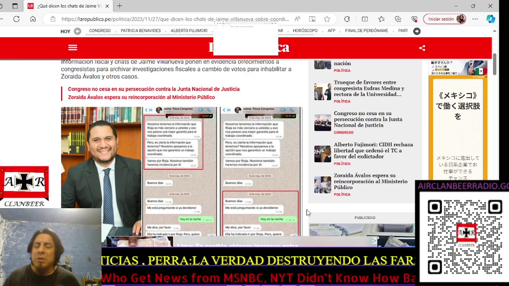Open link Zoraida Ávalos espera su reincorporación
Screen dimensions: 509x286
(141, 97)
